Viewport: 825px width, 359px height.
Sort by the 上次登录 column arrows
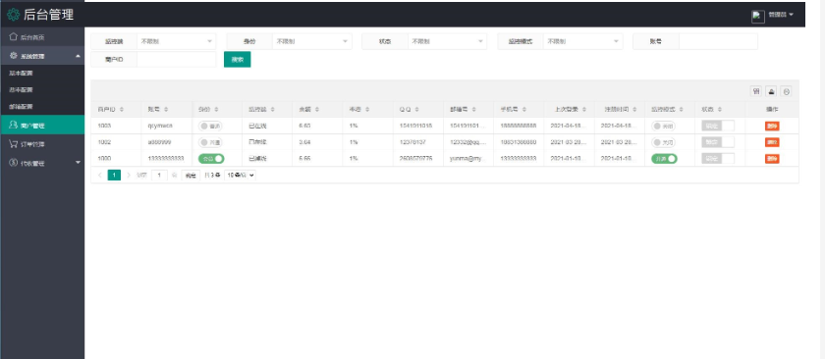(x=584, y=110)
